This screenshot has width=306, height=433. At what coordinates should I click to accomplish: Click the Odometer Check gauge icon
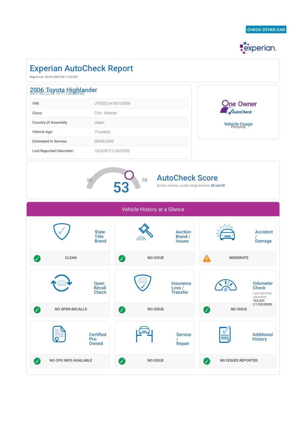point(226,285)
